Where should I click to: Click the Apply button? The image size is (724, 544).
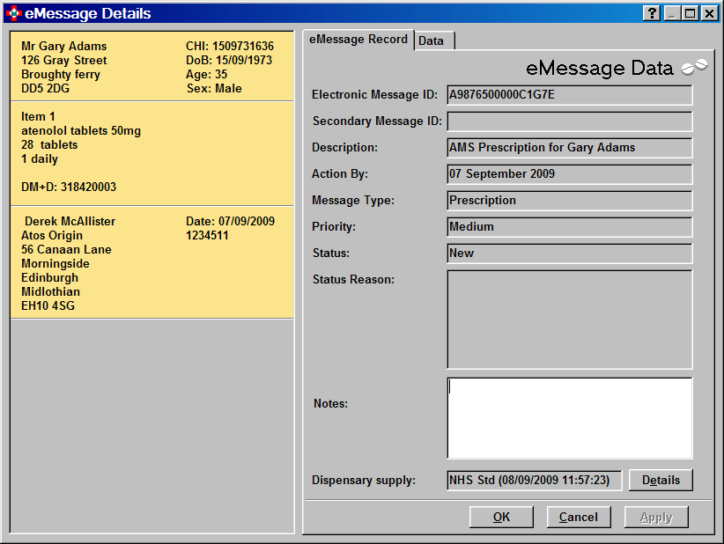(x=656, y=518)
